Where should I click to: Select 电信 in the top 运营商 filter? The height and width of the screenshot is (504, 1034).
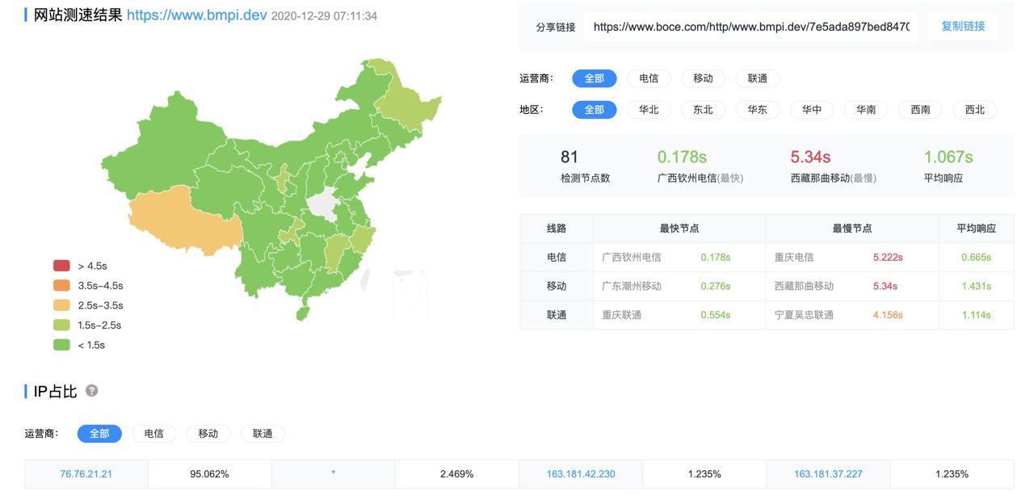648,78
